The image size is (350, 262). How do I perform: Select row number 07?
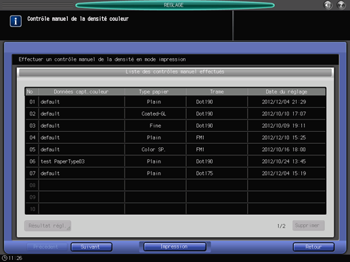[175, 174]
